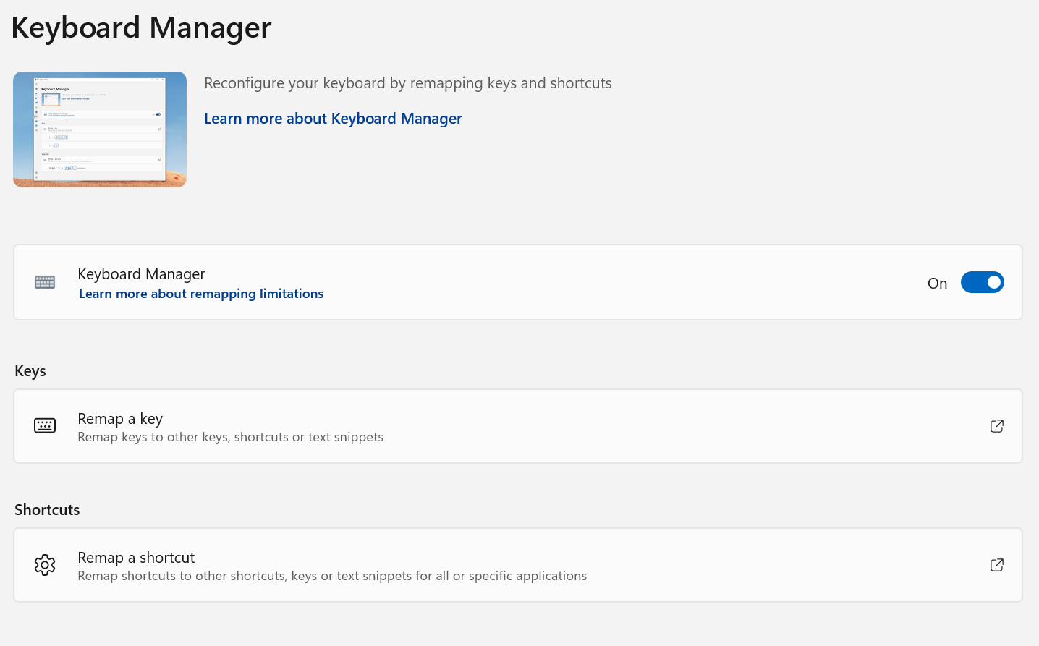
Task: Click the keyboard icon beside Remap a key
Action: [x=45, y=425]
